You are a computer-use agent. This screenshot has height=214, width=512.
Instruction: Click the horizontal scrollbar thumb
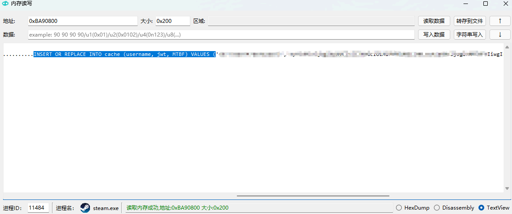point(313,196)
